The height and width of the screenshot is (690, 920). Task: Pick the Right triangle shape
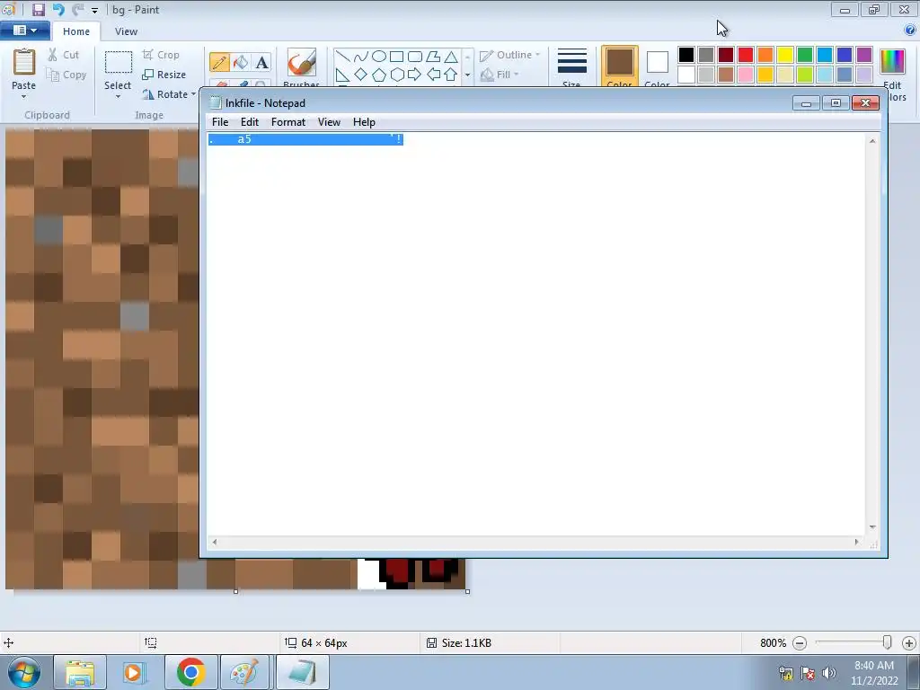pyautogui.click(x=342, y=75)
